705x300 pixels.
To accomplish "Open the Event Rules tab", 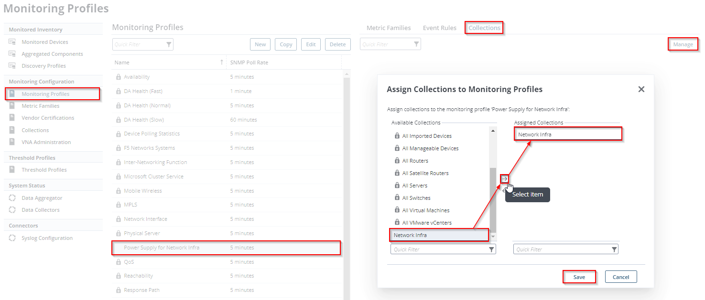I will coord(439,28).
